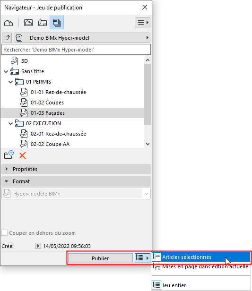
Task: Click the BIMx icon of 01-03 Façades
Action: coord(24,113)
